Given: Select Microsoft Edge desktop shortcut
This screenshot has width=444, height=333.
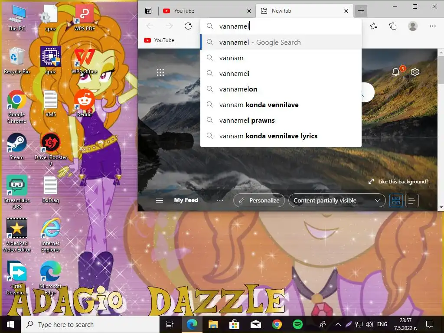Looking at the screenshot, I should coord(51,278).
